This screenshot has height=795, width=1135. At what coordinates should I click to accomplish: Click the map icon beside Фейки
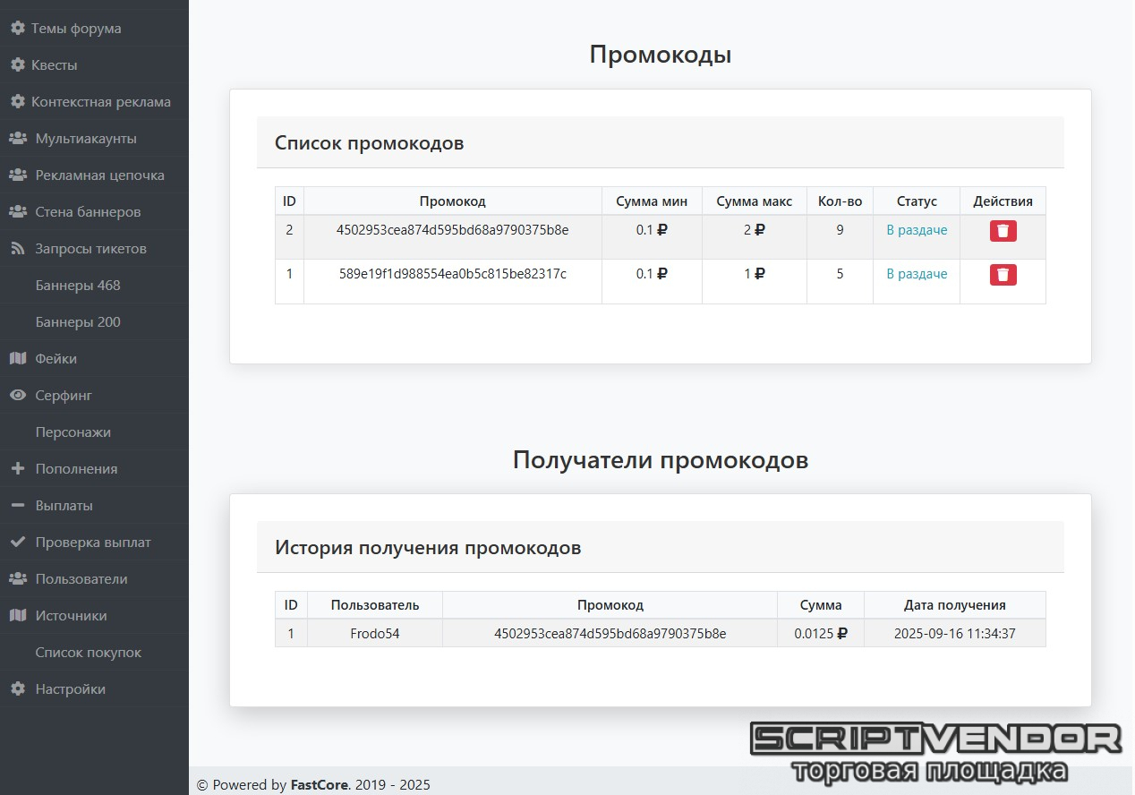[x=17, y=359]
